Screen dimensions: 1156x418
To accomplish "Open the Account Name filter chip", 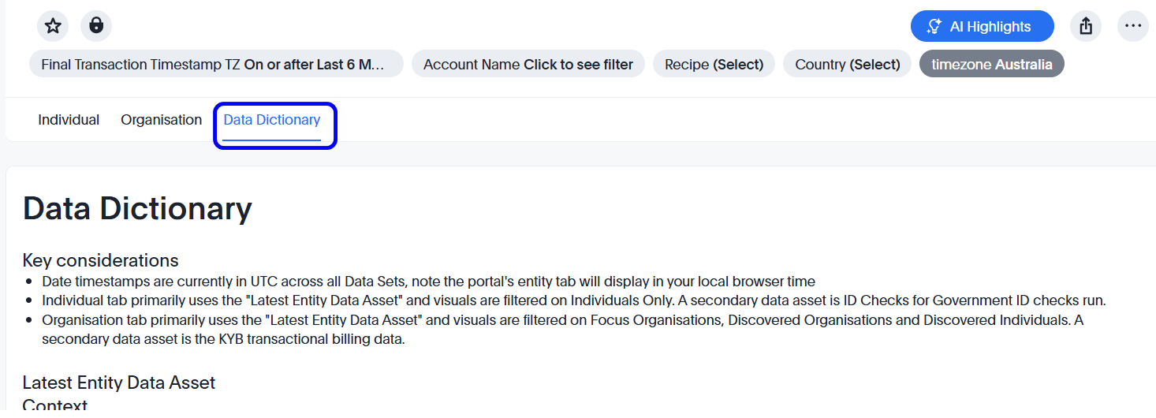I will coord(528,65).
